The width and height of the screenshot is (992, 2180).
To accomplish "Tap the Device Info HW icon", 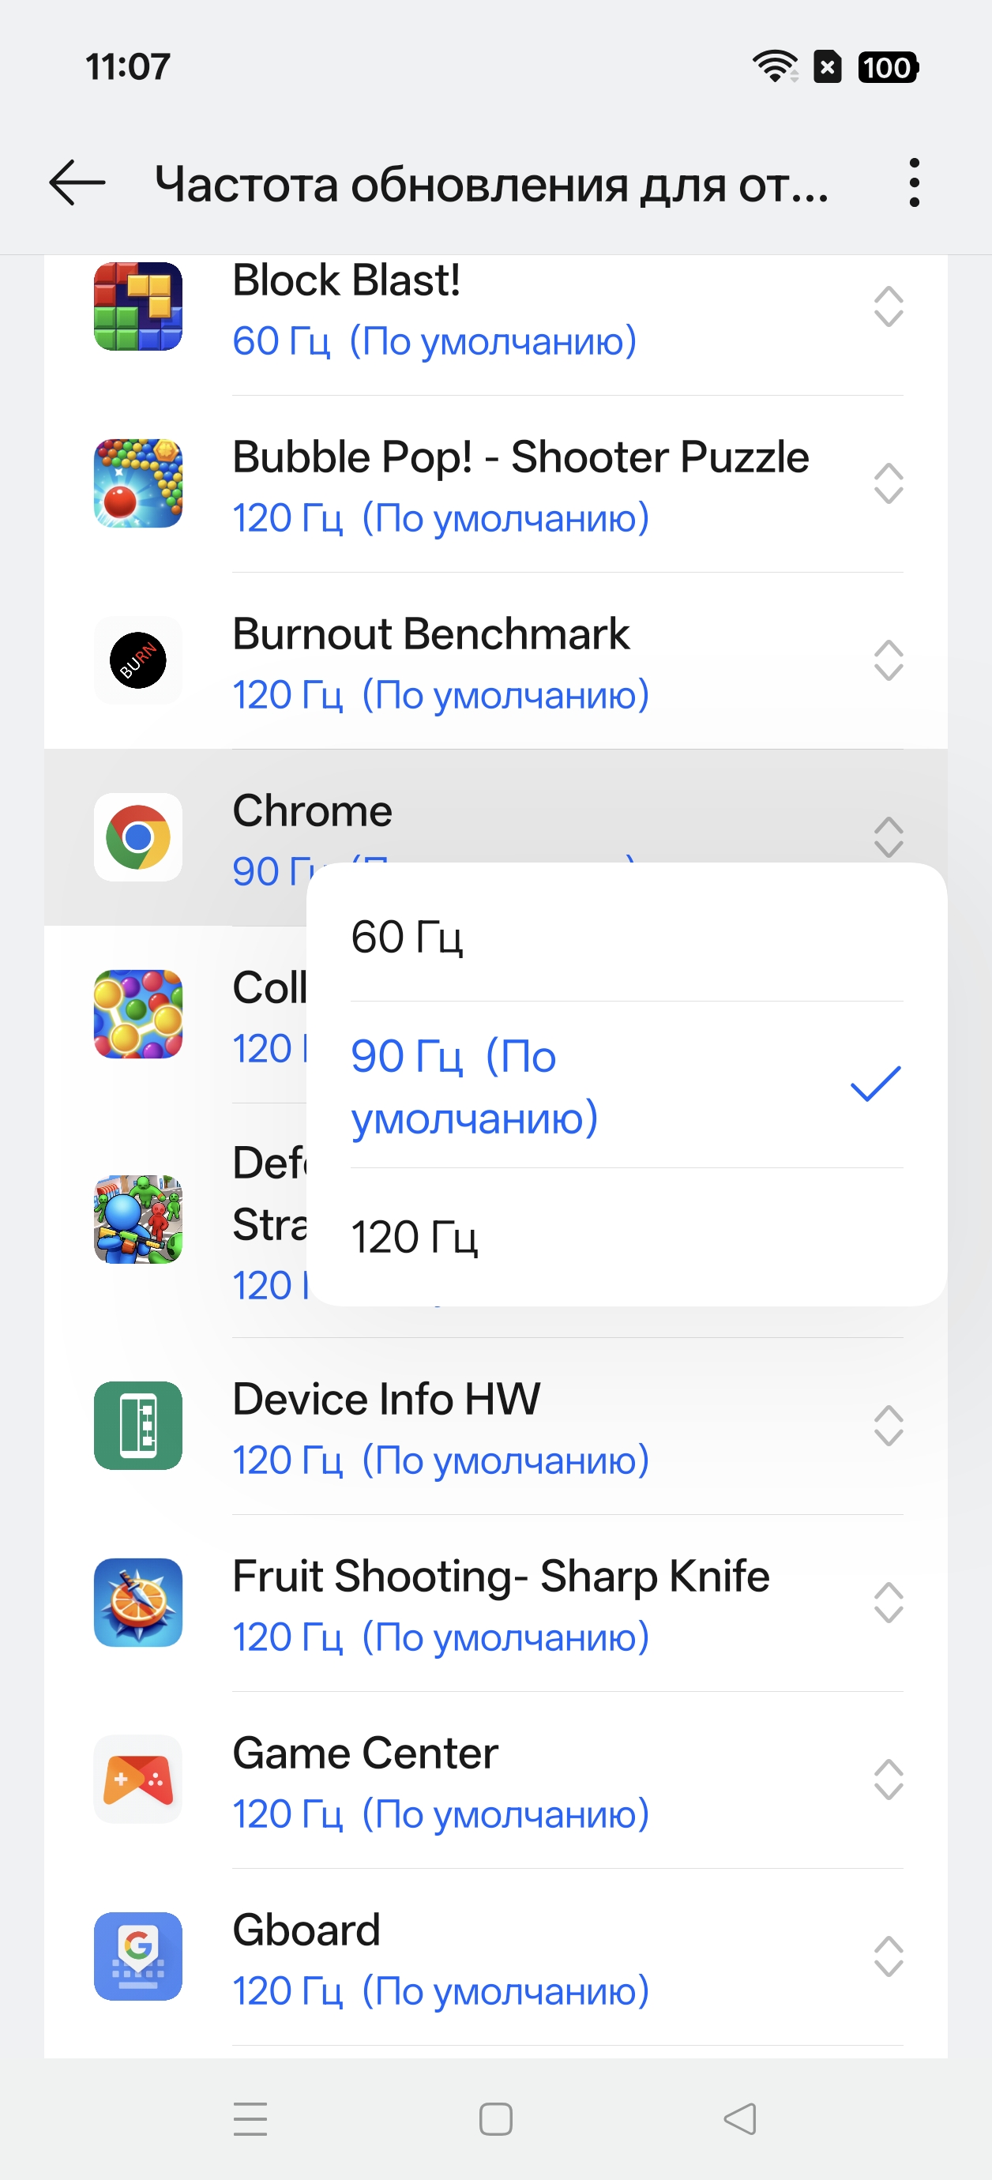I will coord(138,1425).
